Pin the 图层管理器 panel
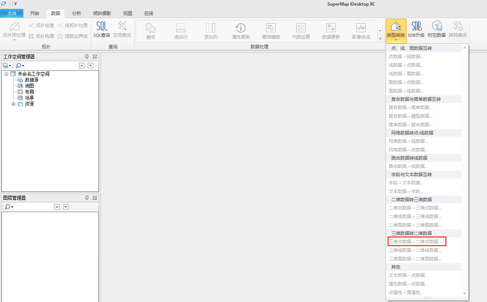 (x=87, y=198)
